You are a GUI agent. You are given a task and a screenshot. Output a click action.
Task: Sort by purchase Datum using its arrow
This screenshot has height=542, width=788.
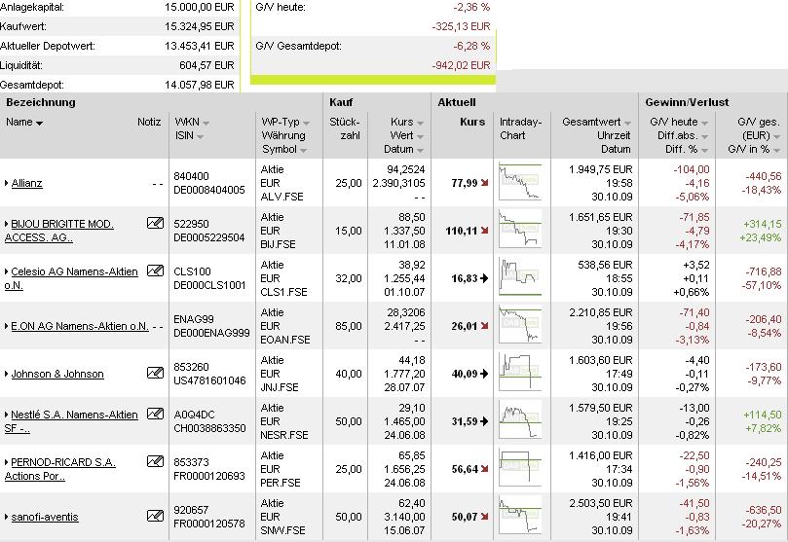[x=420, y=151]
